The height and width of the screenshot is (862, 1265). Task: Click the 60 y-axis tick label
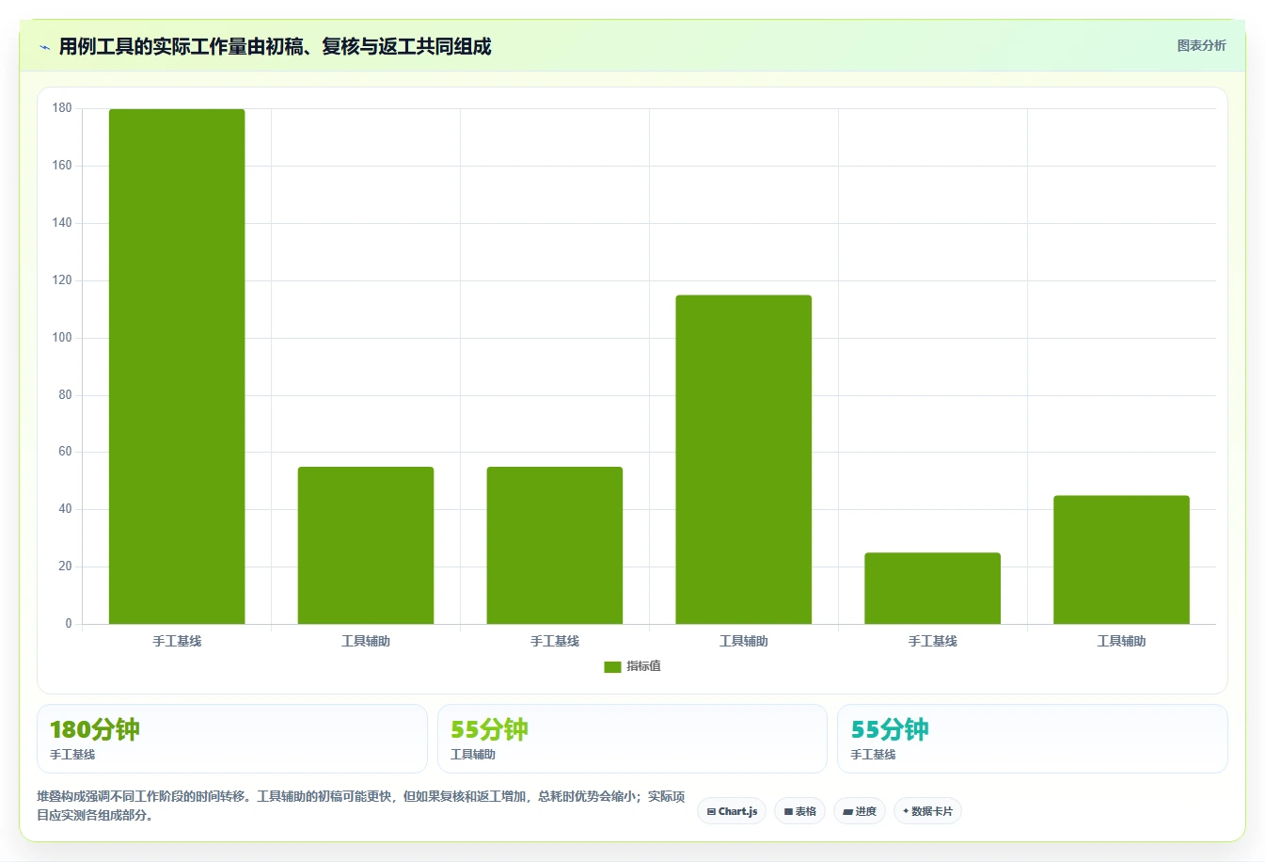(65, 452)
